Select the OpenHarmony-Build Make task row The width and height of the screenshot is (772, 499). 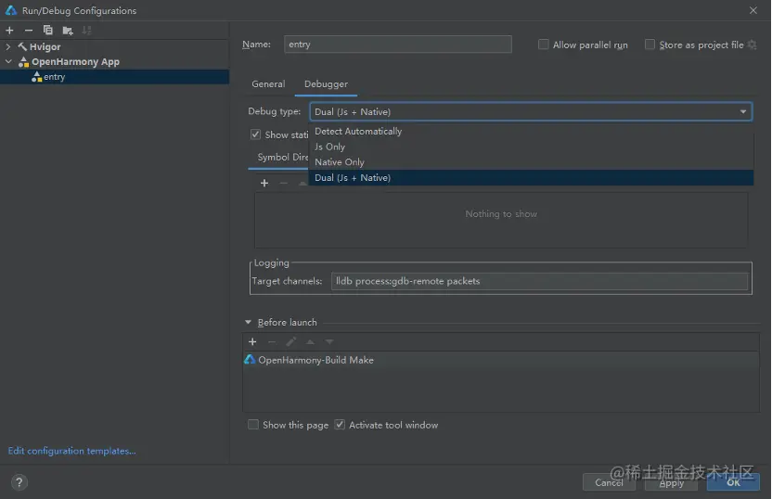click(x=501, y=360)
